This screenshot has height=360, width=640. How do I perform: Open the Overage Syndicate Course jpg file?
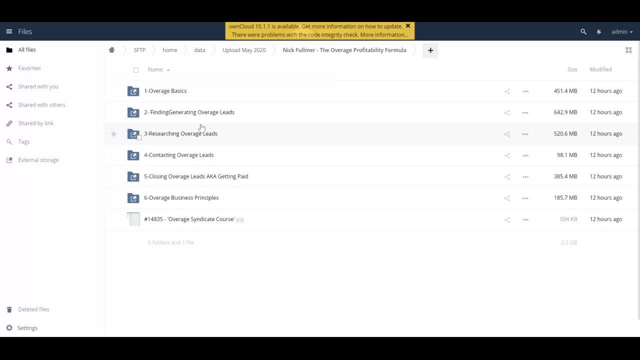[193, 219]
